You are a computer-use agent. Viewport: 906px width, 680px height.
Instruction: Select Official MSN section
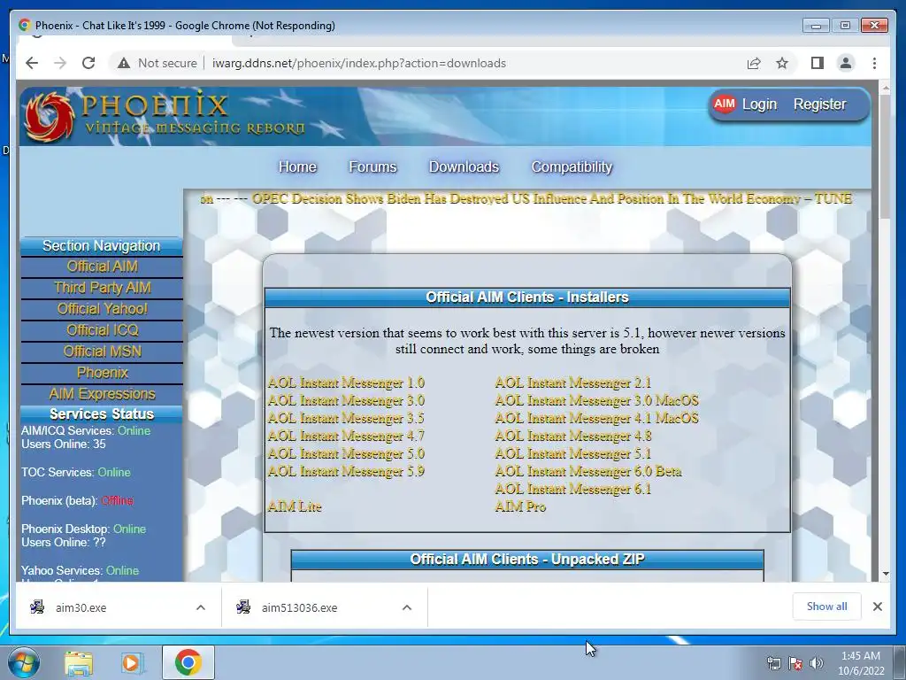click(103, 352)
